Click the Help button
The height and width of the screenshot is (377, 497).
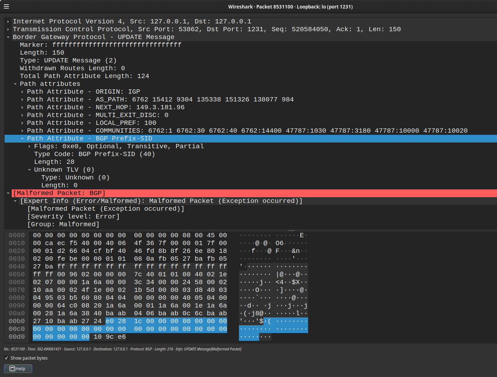point(18,368)
